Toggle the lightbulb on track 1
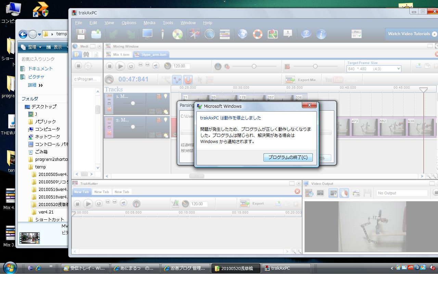Screen dimensions: 438x308 point(166,97)
